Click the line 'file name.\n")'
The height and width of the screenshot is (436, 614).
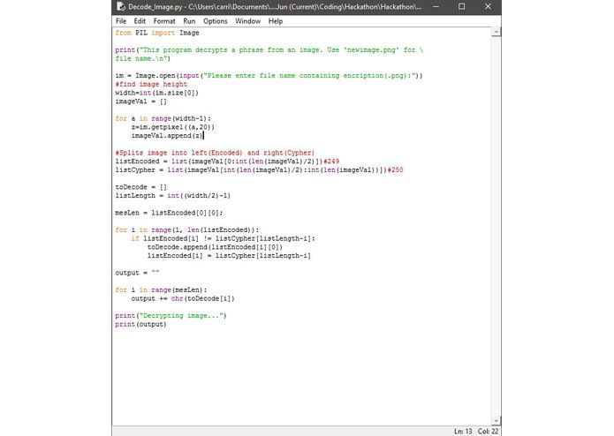143,58
